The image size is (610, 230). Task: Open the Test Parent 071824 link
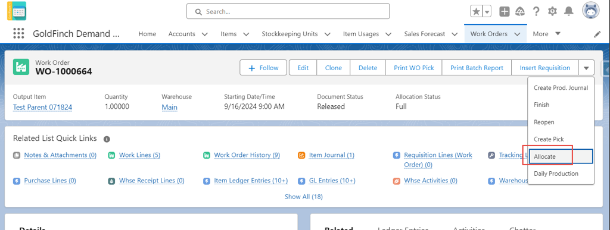coord(42,107)
